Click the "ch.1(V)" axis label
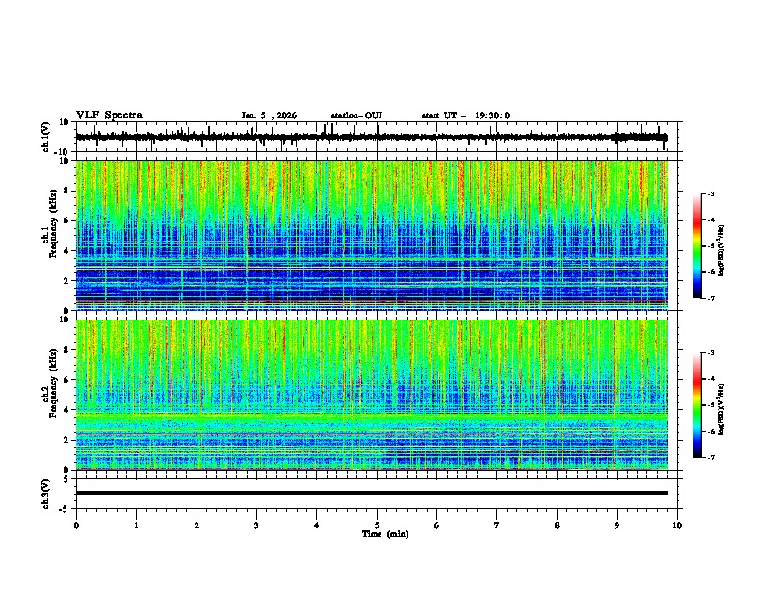Viewport: 763px width, 589px height. tap(46, 137)
